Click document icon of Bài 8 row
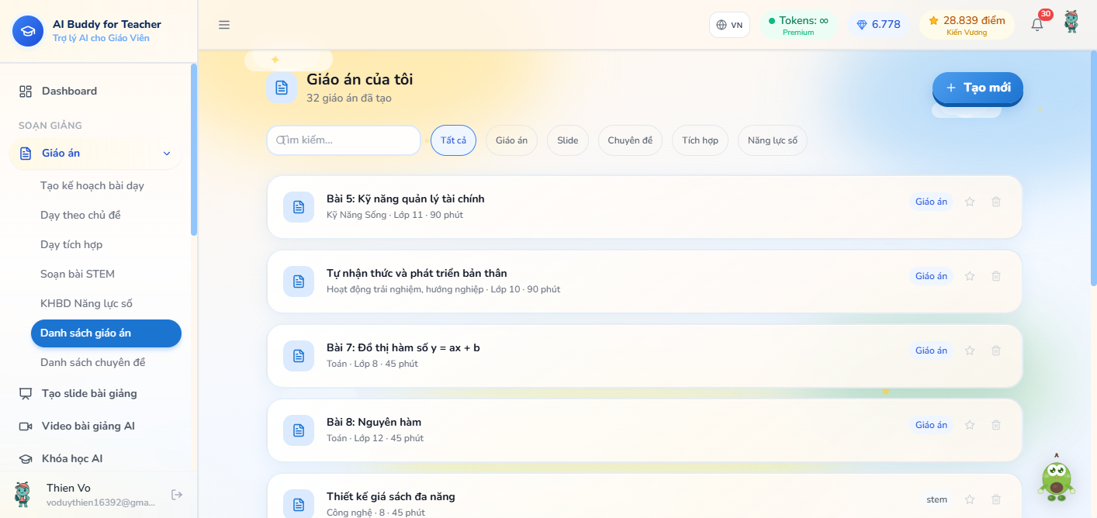Image resolution: width=1097 pixels, height=518 pixels. (x=299, y=430)
